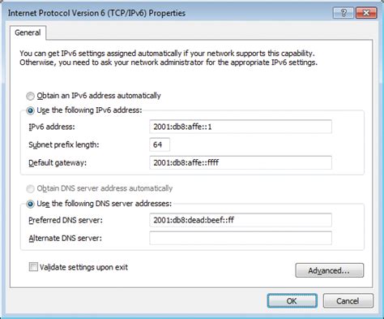Confirm with the OK button
The width and height of the screenshot is (384, 319).
pyautogui.click(x=292, y=300)
